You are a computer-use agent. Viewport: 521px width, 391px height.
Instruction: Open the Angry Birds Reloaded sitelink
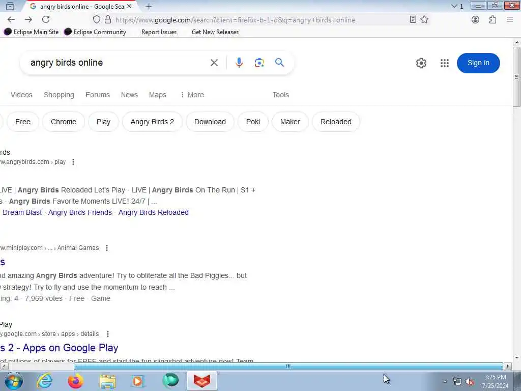tap(154, 212)
